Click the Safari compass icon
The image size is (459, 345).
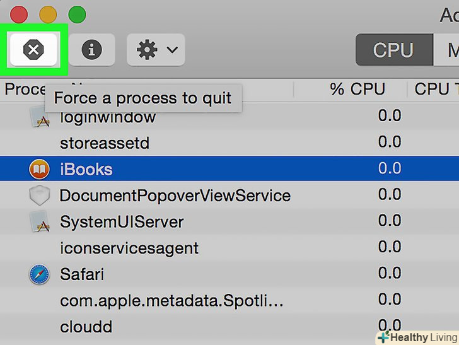[x=39, y=274]
